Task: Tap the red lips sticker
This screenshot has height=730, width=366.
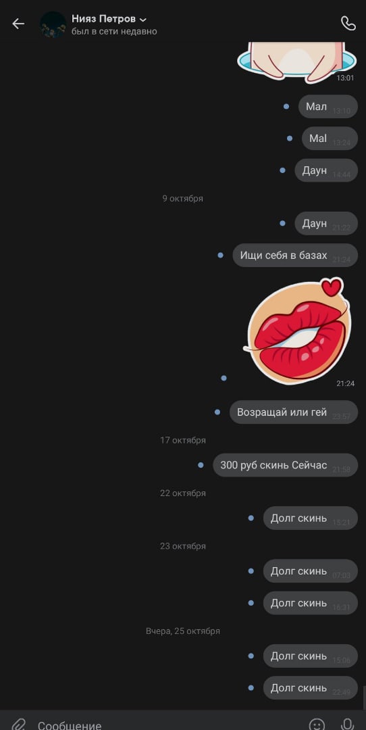Action: (x=296, y=331)
